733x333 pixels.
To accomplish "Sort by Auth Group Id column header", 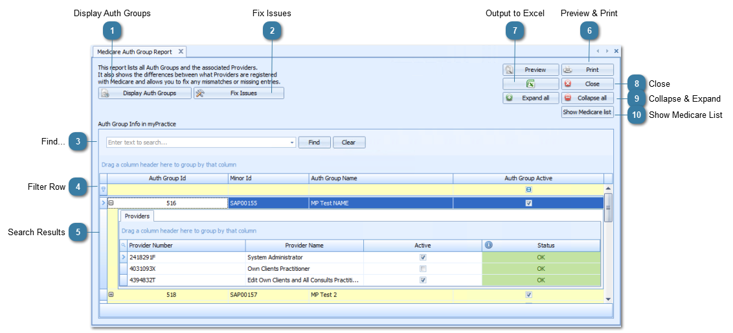I will pyautogui.click(x=168, y=178).
